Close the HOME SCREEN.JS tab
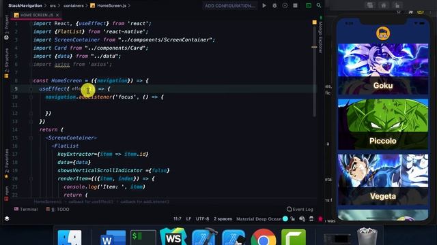The width and height of the screenshot is (437, 245). tap(57, 15)
